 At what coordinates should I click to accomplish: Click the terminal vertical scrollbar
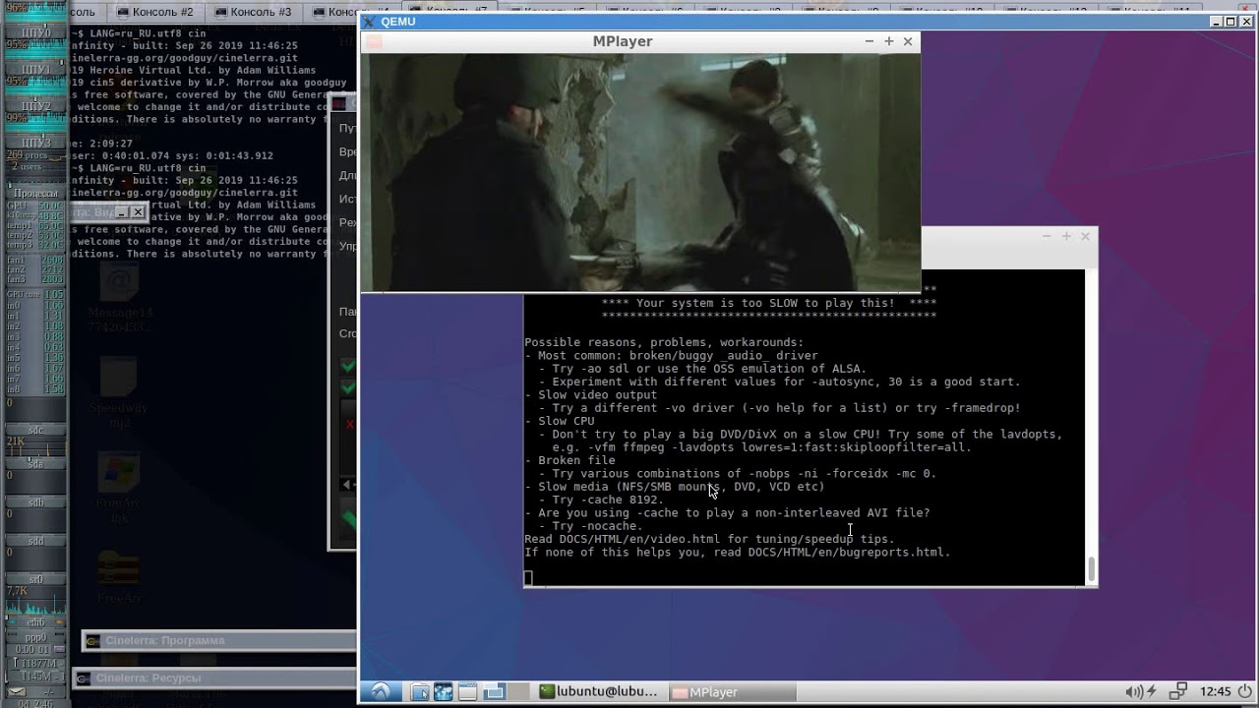[x=1090, y=568]
